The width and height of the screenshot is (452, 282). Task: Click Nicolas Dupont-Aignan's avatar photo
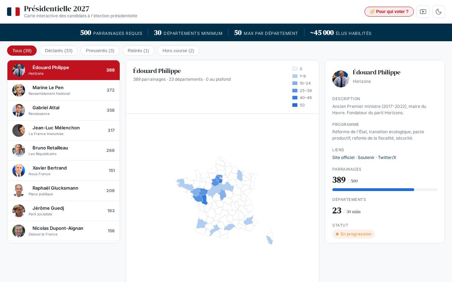[19, 231]
